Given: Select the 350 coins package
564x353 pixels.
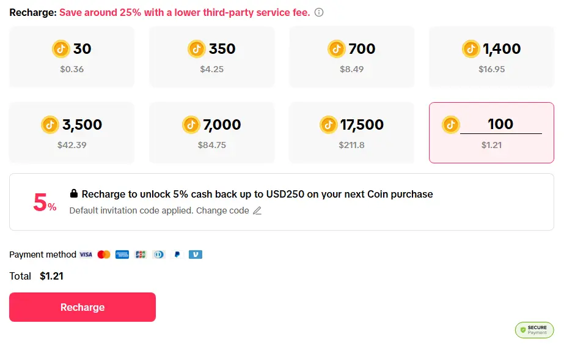Looking at the screenshot, I should point(212,56).
